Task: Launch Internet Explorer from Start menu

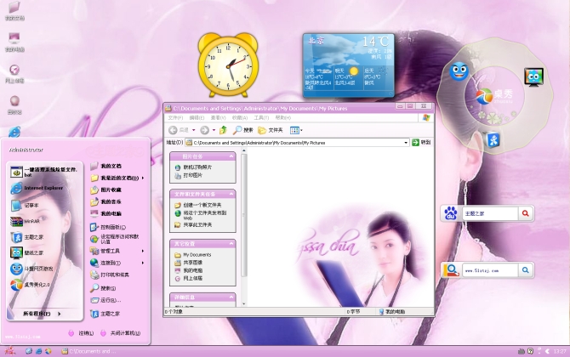Action: point(37,188)
